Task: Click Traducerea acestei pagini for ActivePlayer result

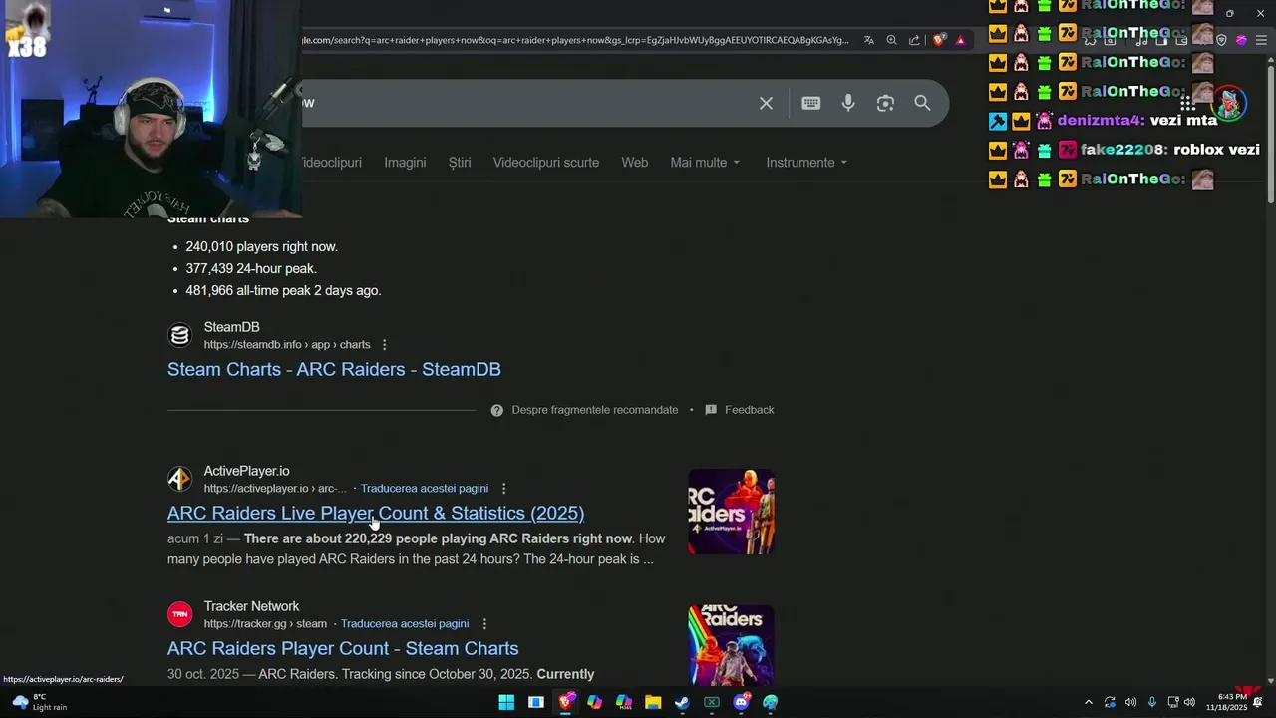Action: click(x=424, y=489)
